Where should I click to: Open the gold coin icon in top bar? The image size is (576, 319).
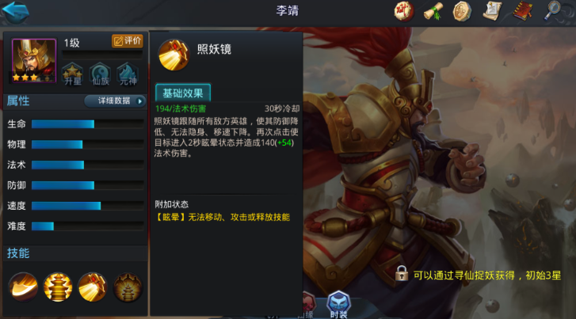click(x=462, y=11)
